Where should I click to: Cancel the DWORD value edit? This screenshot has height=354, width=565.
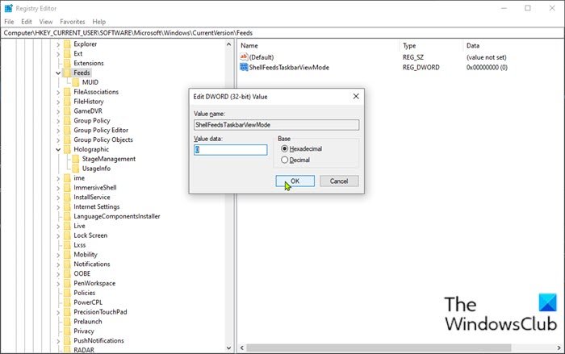pyautogui.click(x=339, y=181)
